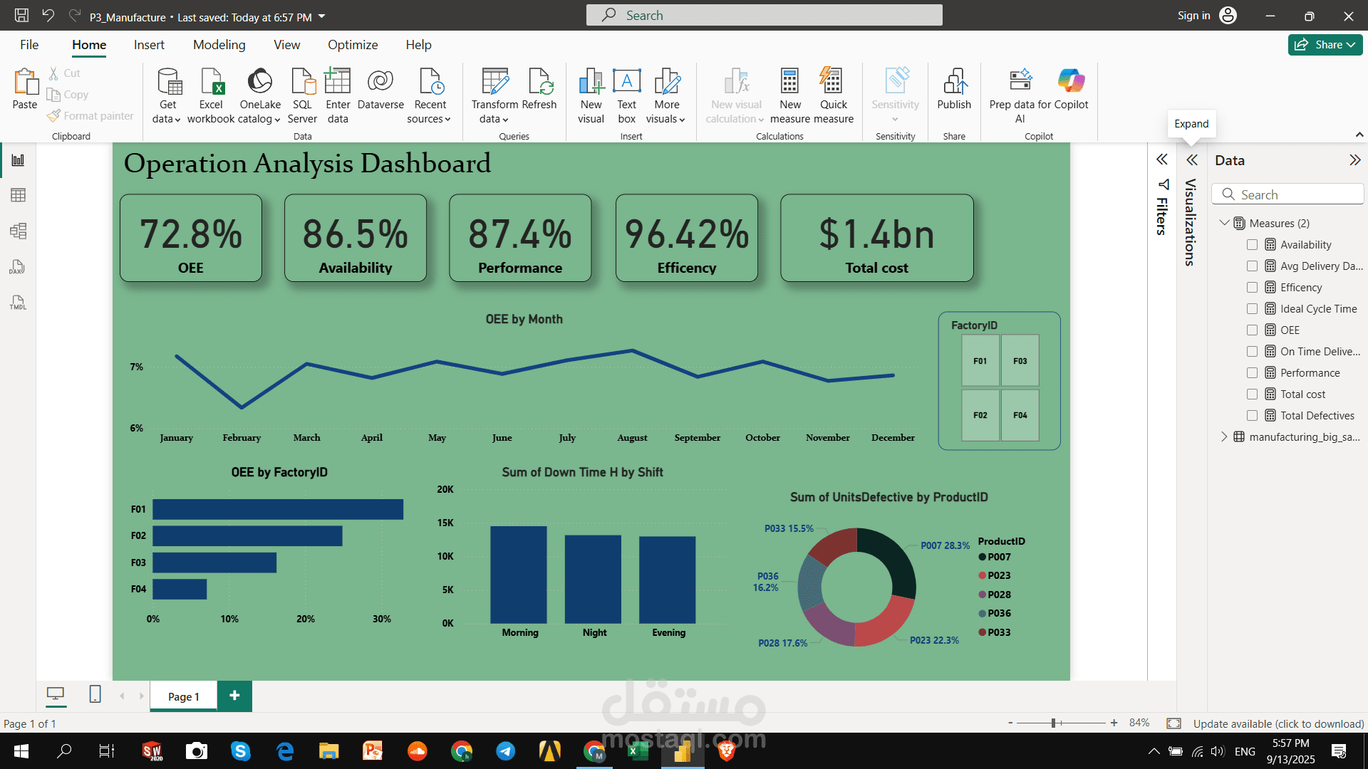Open the Modeling ribbon tab
The height and width of the screenshot is (769, 1368).
[x=219, y=45]
